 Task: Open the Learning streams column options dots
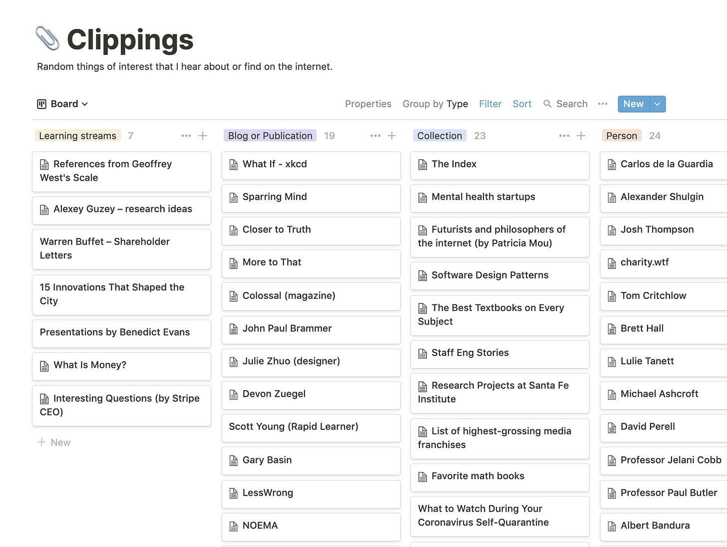pos(186,136)
